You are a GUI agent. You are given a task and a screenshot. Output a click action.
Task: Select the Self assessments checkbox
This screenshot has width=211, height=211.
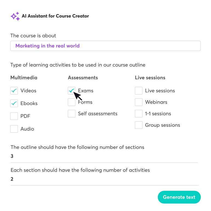click(72, 114)
